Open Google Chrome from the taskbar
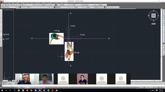The height and width of the screenshot is (92, 165). coord(48,90)
